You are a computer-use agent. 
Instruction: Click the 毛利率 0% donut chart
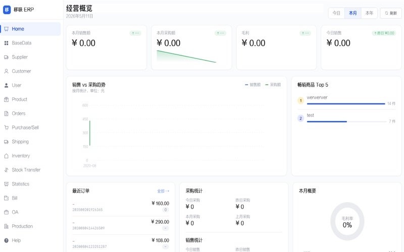tap(347, 221)
